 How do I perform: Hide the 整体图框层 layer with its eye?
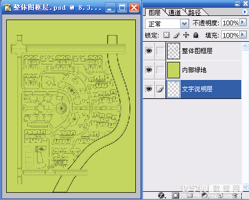pos(149,51)
